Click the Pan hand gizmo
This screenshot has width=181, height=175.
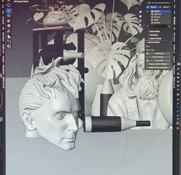click(x=140, y=16)
